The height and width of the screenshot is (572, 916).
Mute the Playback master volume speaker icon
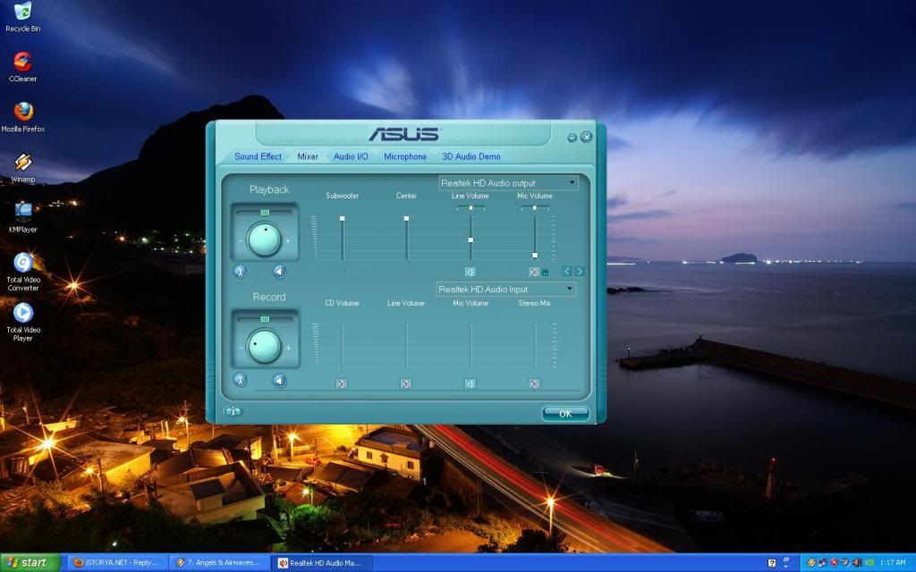[279, 271]
